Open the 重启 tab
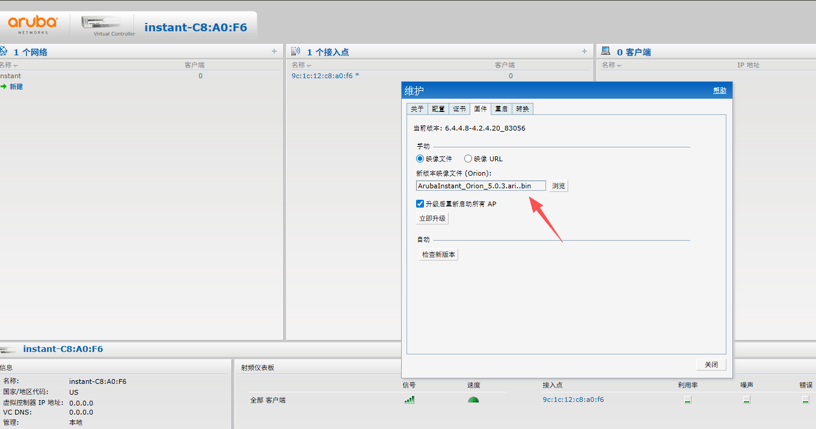The height and width of the screenshot is (429, 816). coord(501,109)
